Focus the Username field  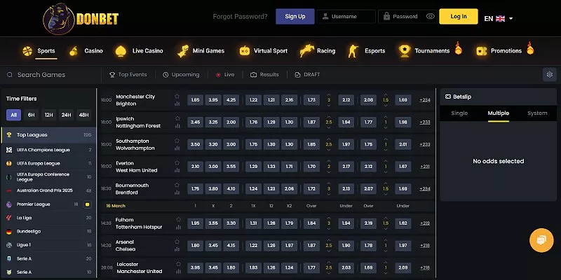[x=346, y=16]
